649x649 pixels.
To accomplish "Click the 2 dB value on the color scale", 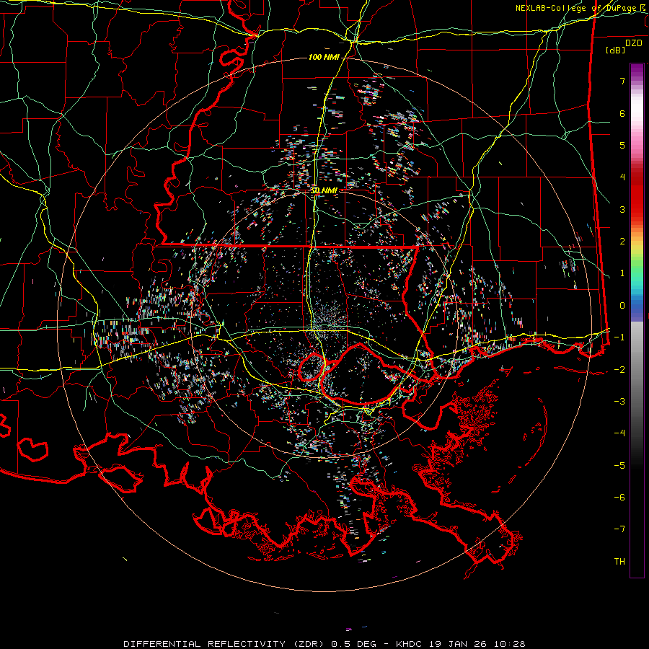I will pos(622,242).
